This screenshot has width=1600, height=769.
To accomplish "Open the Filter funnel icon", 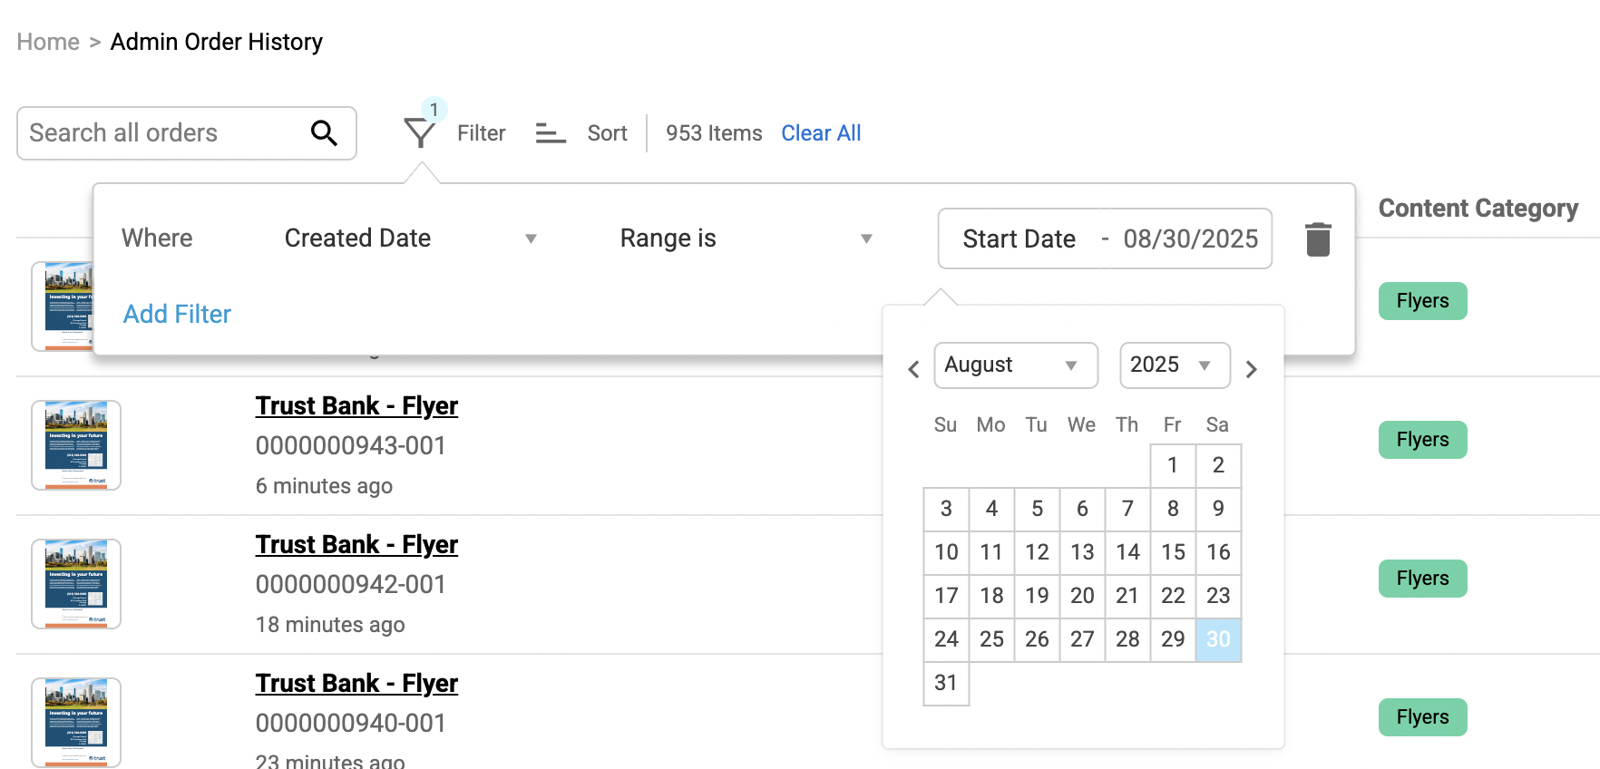I will click(419, 133).
